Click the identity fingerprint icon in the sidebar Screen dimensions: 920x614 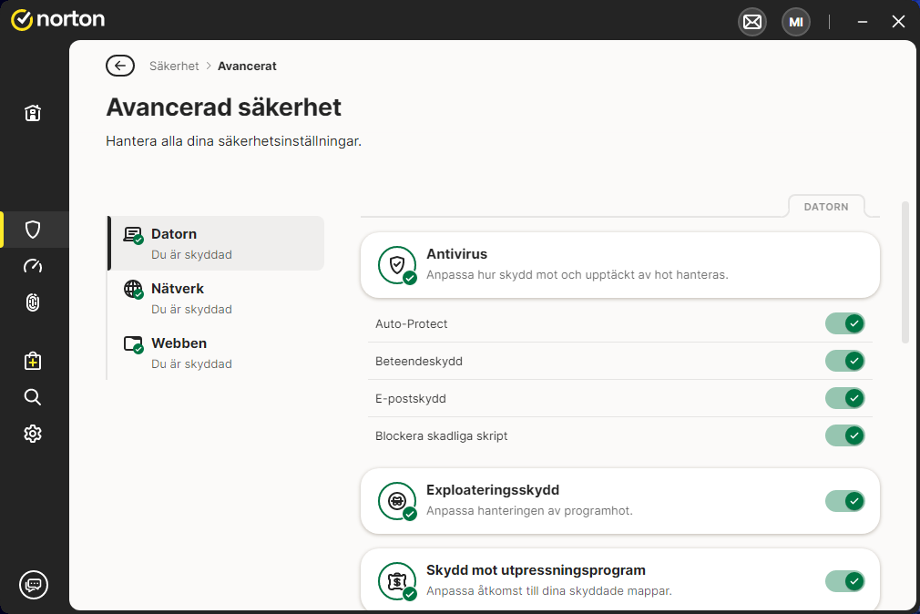point(33,302)
